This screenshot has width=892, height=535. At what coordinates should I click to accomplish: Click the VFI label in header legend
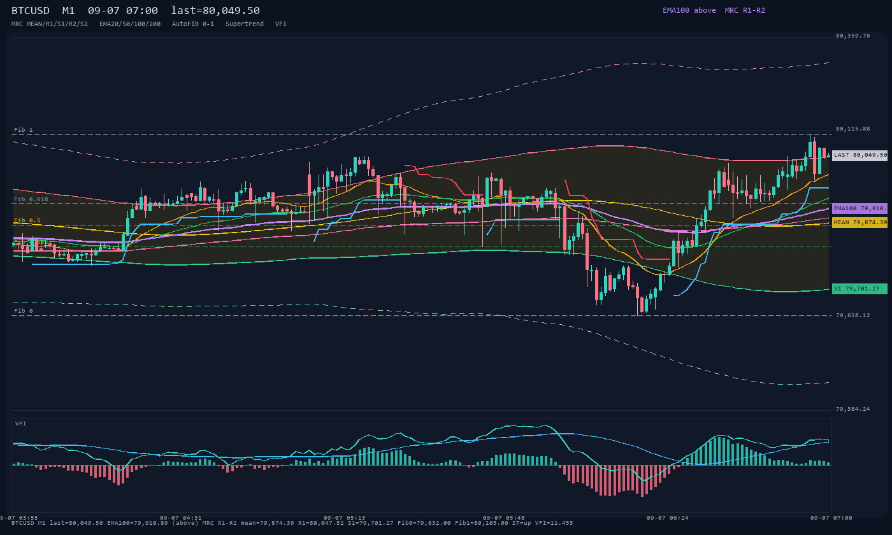(281, 24)
